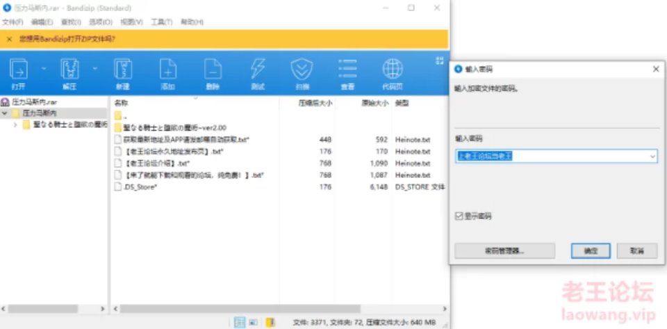Click the Open (打开) toolbar icon
Screen dimensions: 667x329
pyautogui.click(x=18, y=70)
